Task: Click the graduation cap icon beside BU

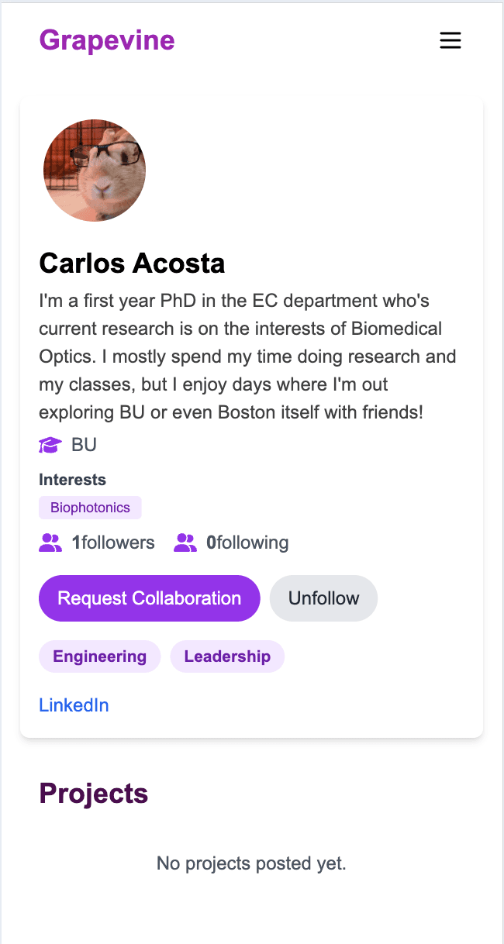Action: click(x=50, y=446)
